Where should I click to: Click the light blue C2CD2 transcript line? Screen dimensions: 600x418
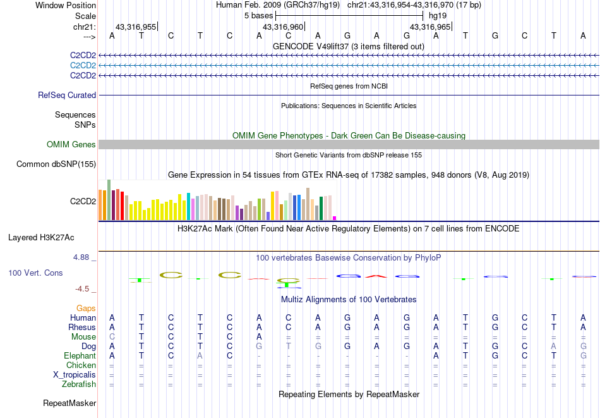[349, 66]
